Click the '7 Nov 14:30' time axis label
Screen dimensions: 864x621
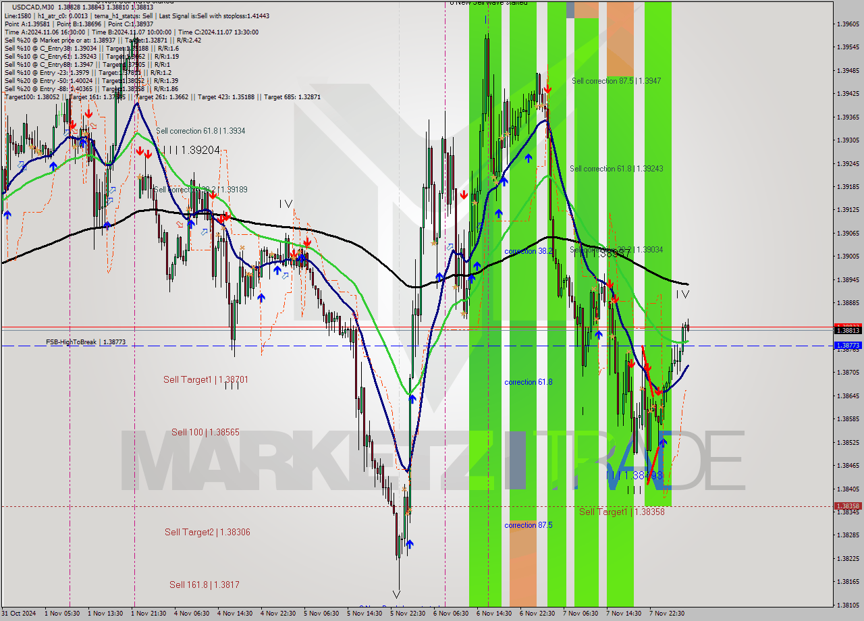pos(624,614)
